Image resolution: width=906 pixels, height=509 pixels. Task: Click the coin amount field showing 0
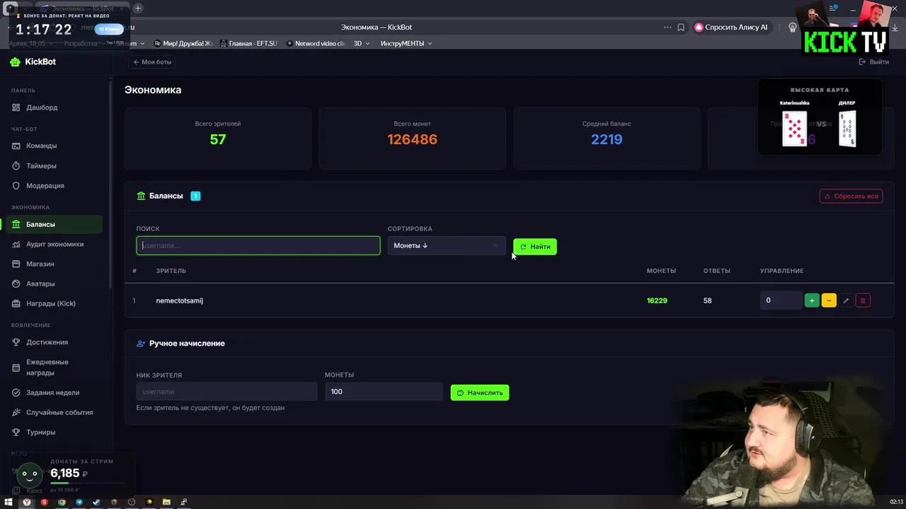point(781,300)
